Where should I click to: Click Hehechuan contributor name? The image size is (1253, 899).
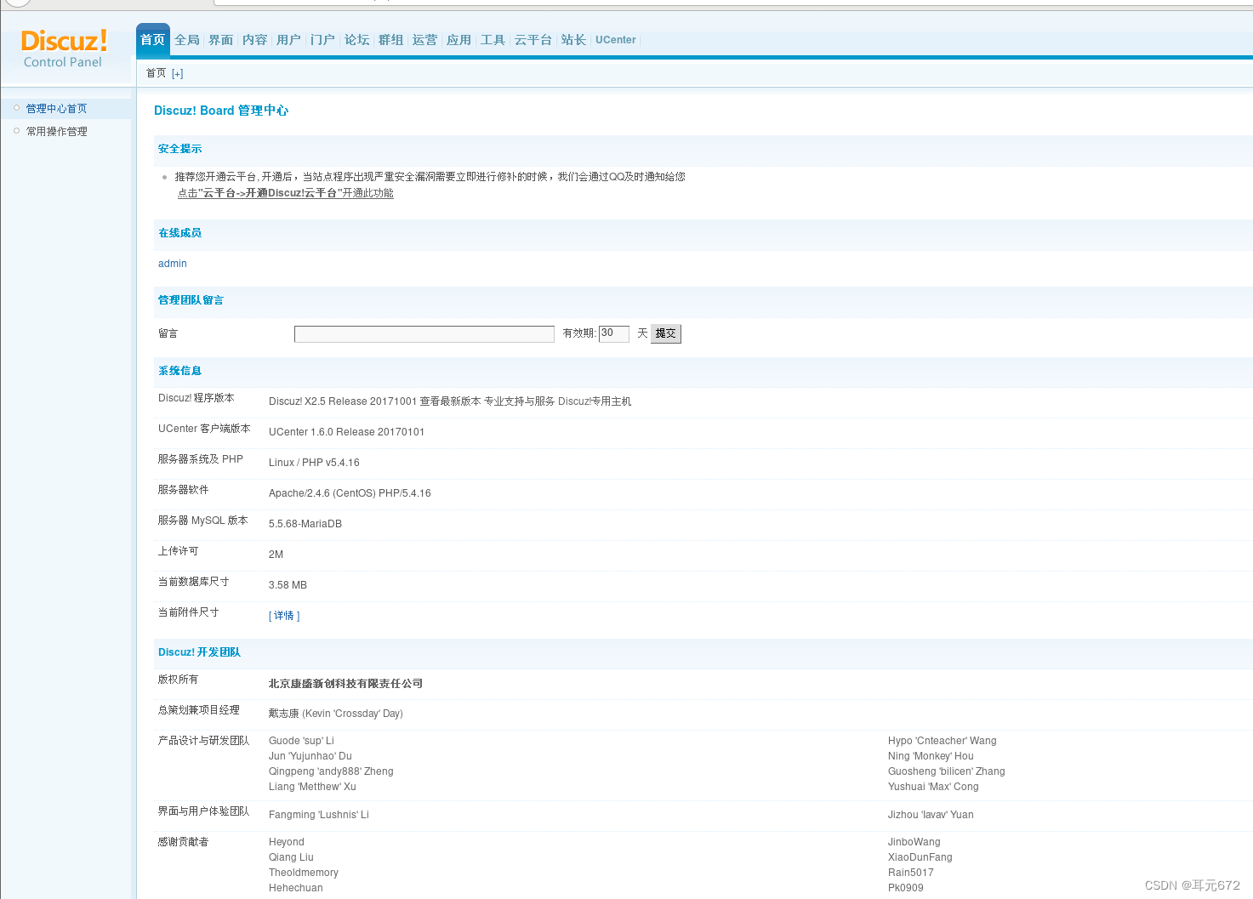[296, 888]
